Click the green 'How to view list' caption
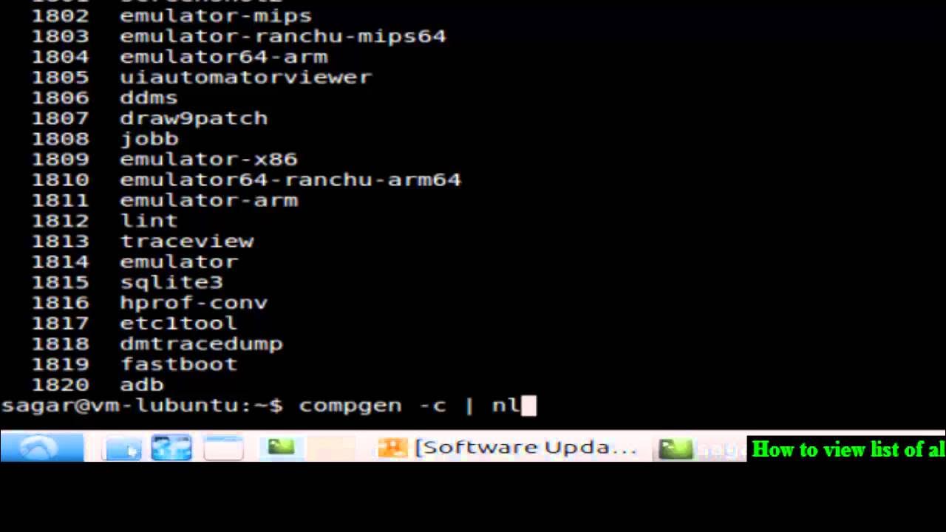 pyautogui.click(x=847, y=449)
